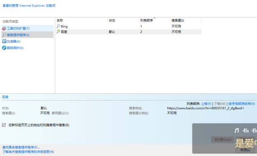Select the 百度 row name
This screenshot has height=156, width=257.
click(x=64, y=32)
